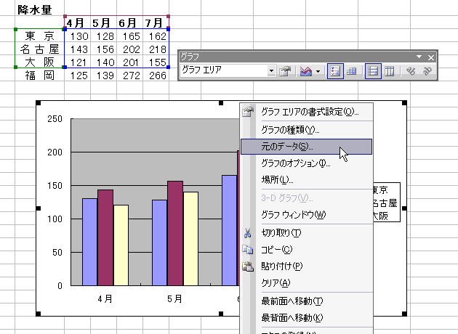Open 元のデータ(S)... from the context menu
Screen dimensions: 458x334
click(306, 147)
